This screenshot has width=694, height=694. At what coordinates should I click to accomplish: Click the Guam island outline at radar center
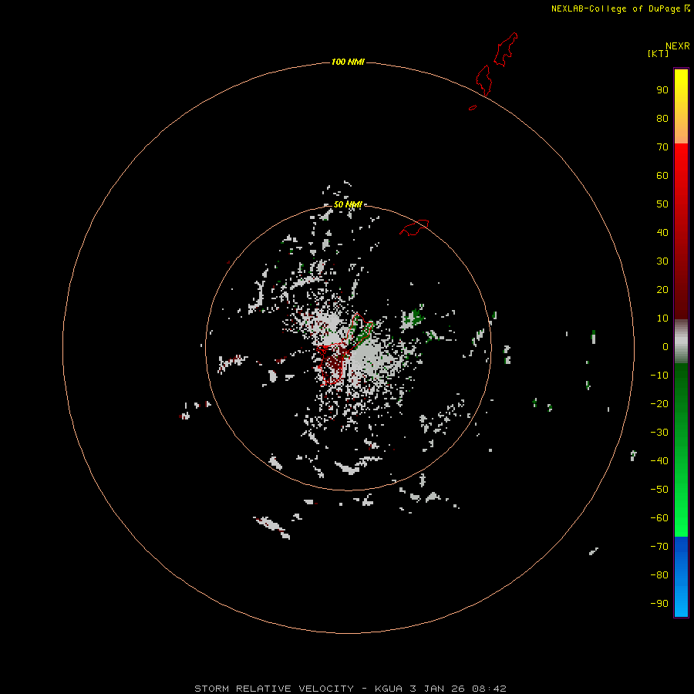click(x=343, y=349)
